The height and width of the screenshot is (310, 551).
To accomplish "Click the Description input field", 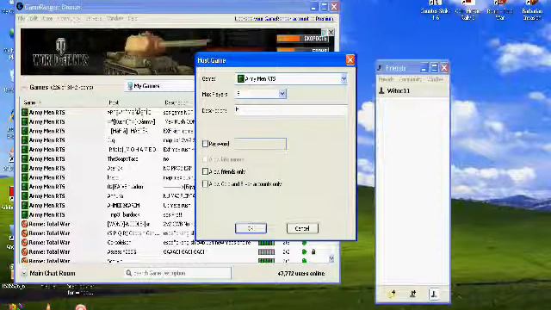I will pyautogui.click(x=291, y=110).
